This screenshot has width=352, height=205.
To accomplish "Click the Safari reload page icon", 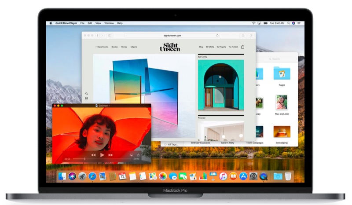I will click(x=217, y=35).
